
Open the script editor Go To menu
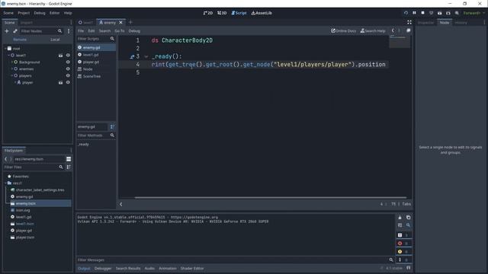119,31
